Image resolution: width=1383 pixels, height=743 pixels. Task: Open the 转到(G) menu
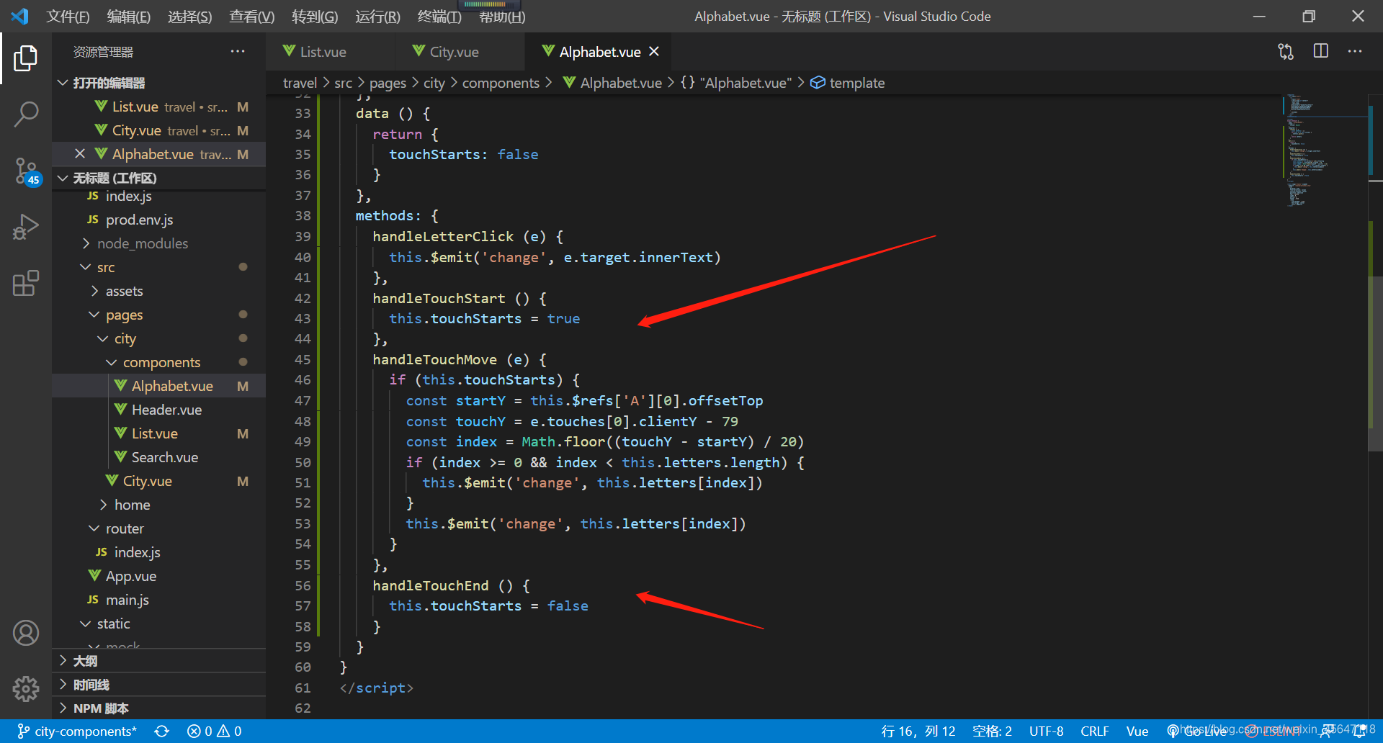click(315, 17)
